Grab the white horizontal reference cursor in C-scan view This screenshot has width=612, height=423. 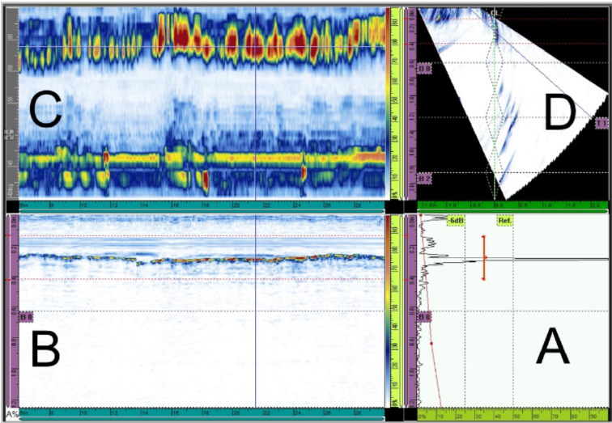coord(202,47)
